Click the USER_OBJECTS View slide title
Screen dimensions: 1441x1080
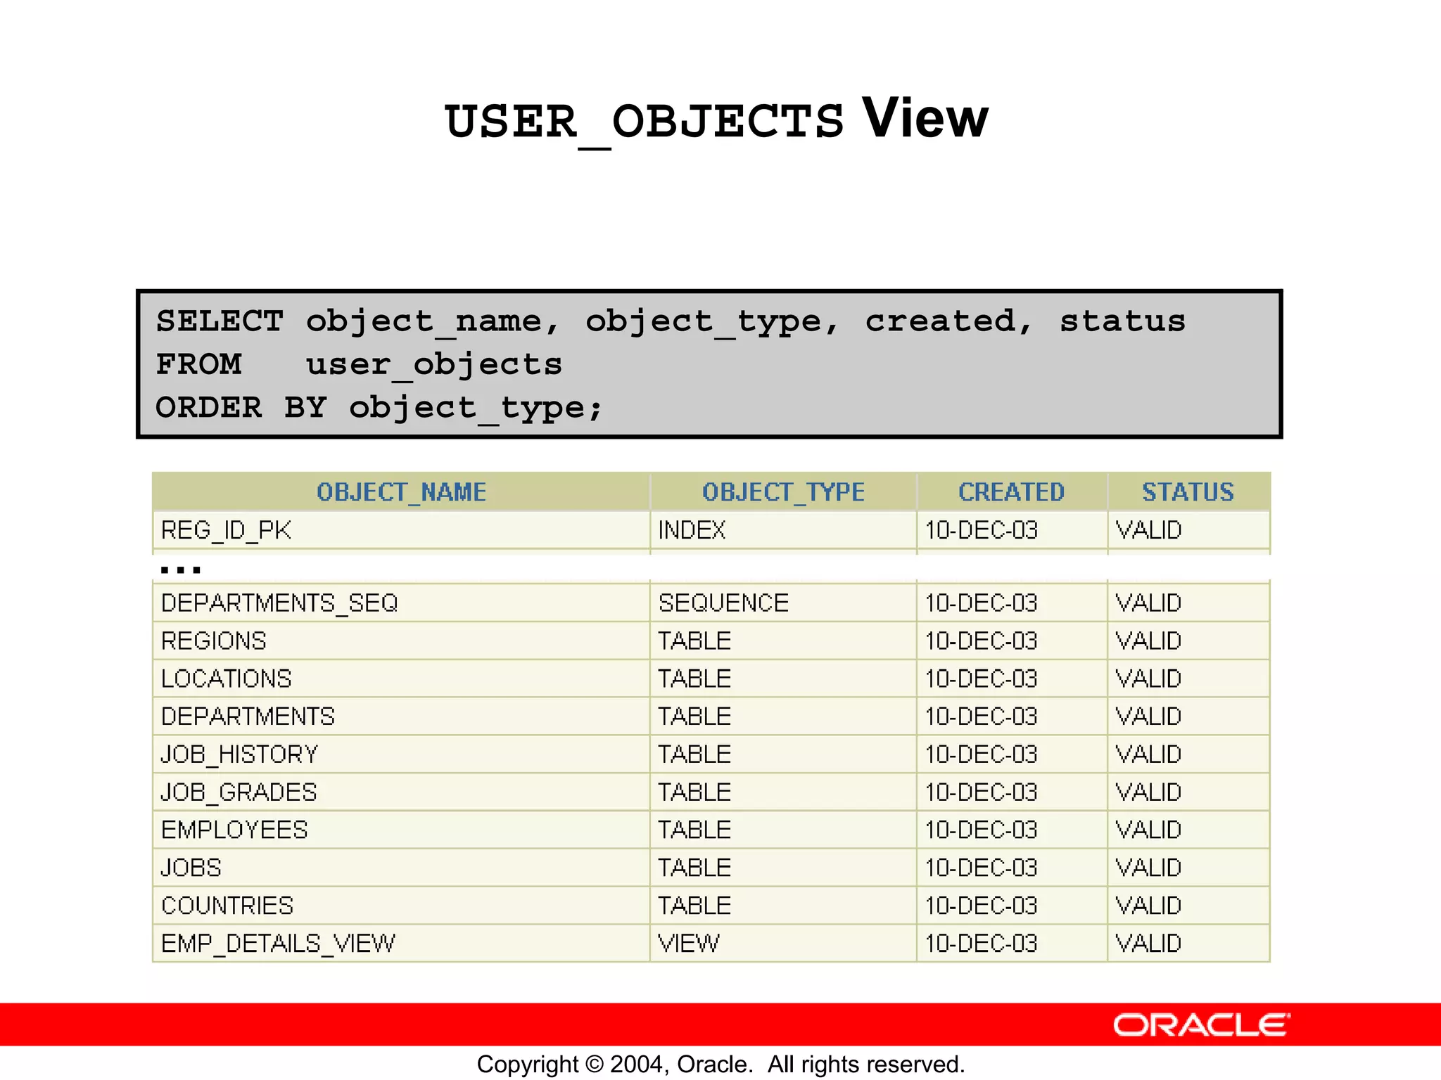716,120
